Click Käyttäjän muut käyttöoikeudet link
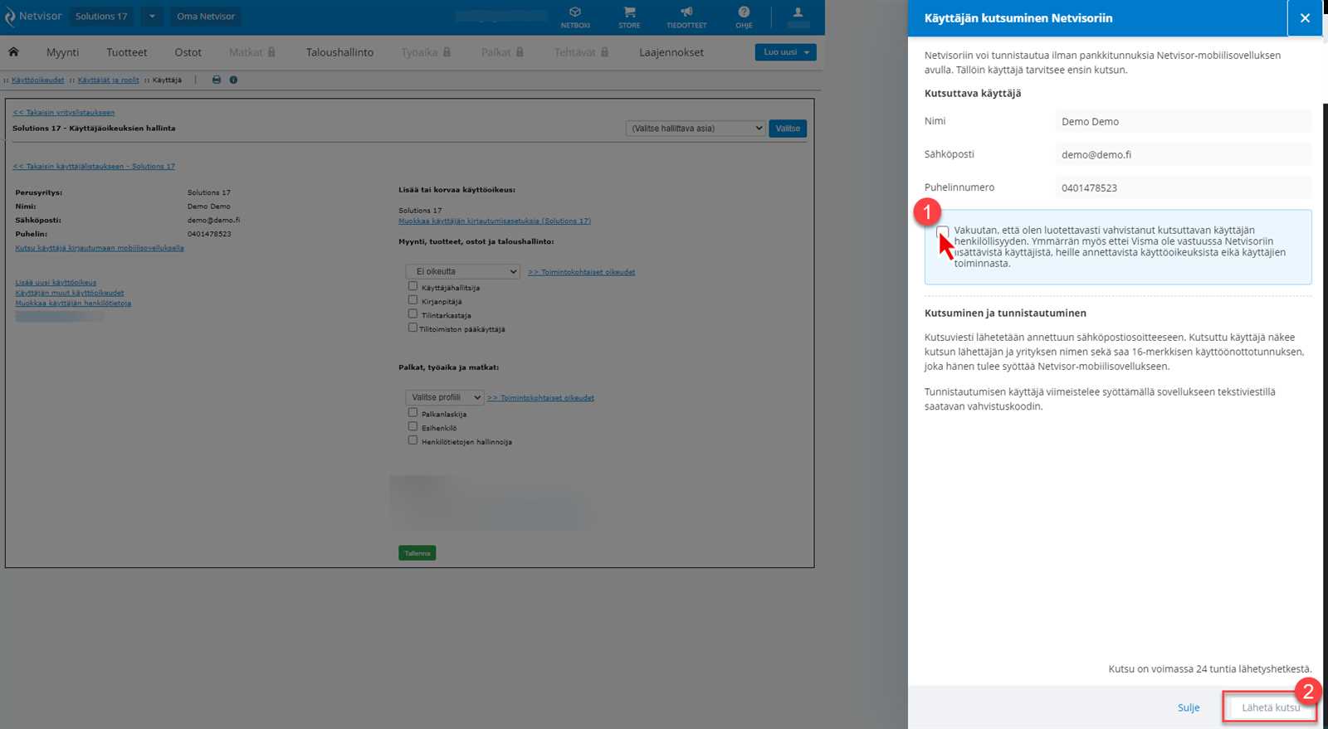This screenshot has width=1328, height=729. (70, 293)
